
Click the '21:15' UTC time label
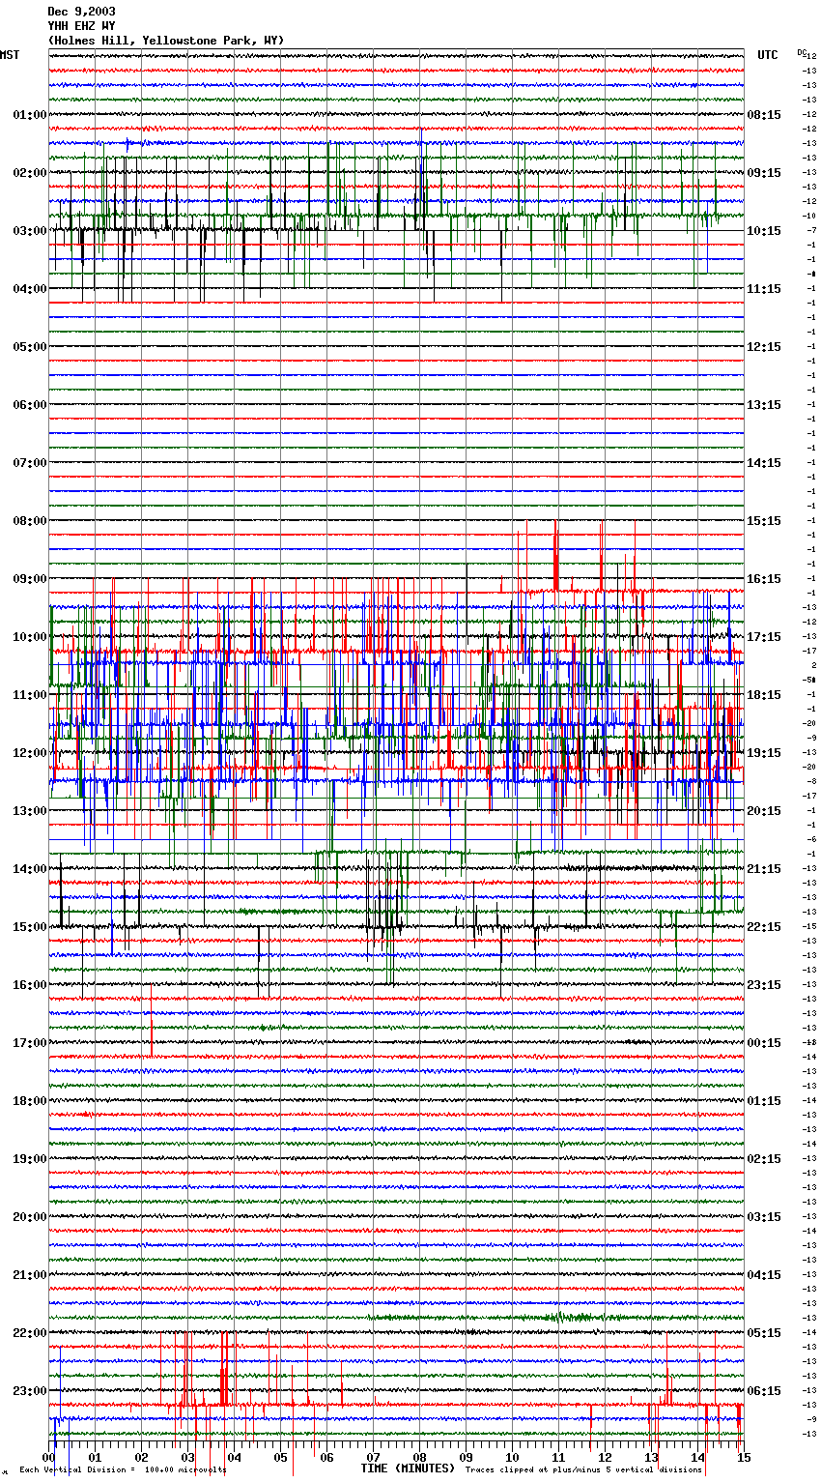pos(764,869)
